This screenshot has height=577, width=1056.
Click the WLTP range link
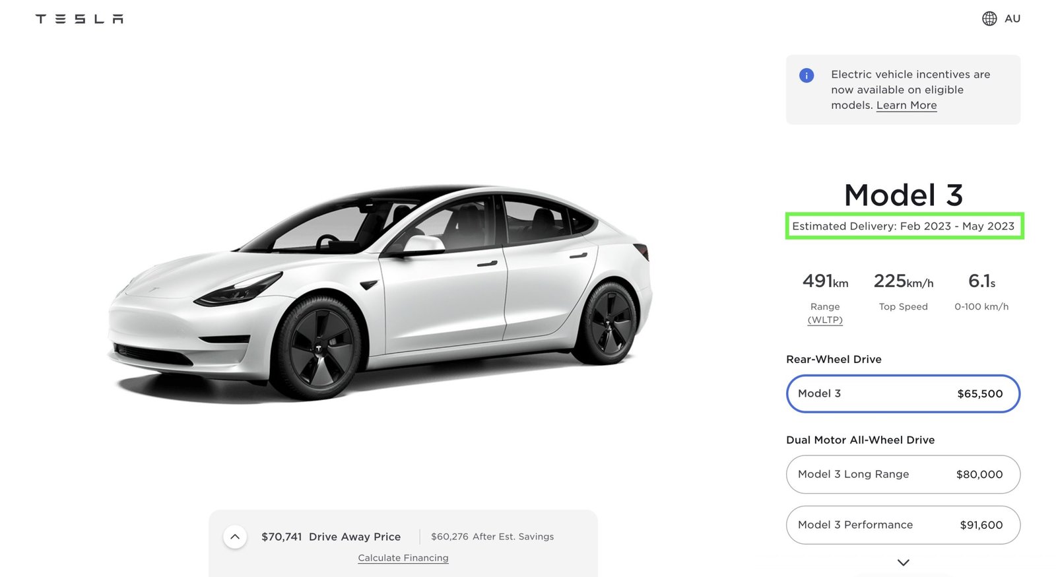pos(825,320)
